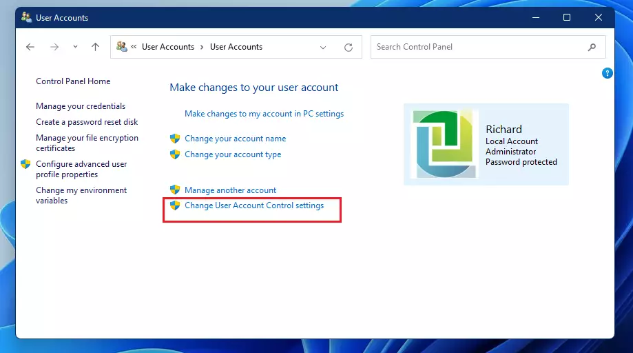This screenshot has width=633, height=353.
Task: Click Change your account type link
Action: coord(233,154)
